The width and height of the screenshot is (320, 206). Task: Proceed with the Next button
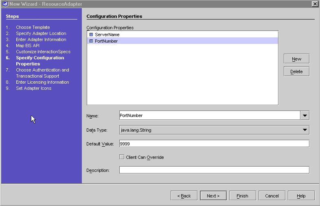[x=213, y=196]
